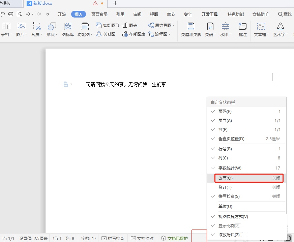This screenshot has width=294, height=242.
Task: Switch to the 页面布局 ribbon tab
Action: click(x=99, y=14)
